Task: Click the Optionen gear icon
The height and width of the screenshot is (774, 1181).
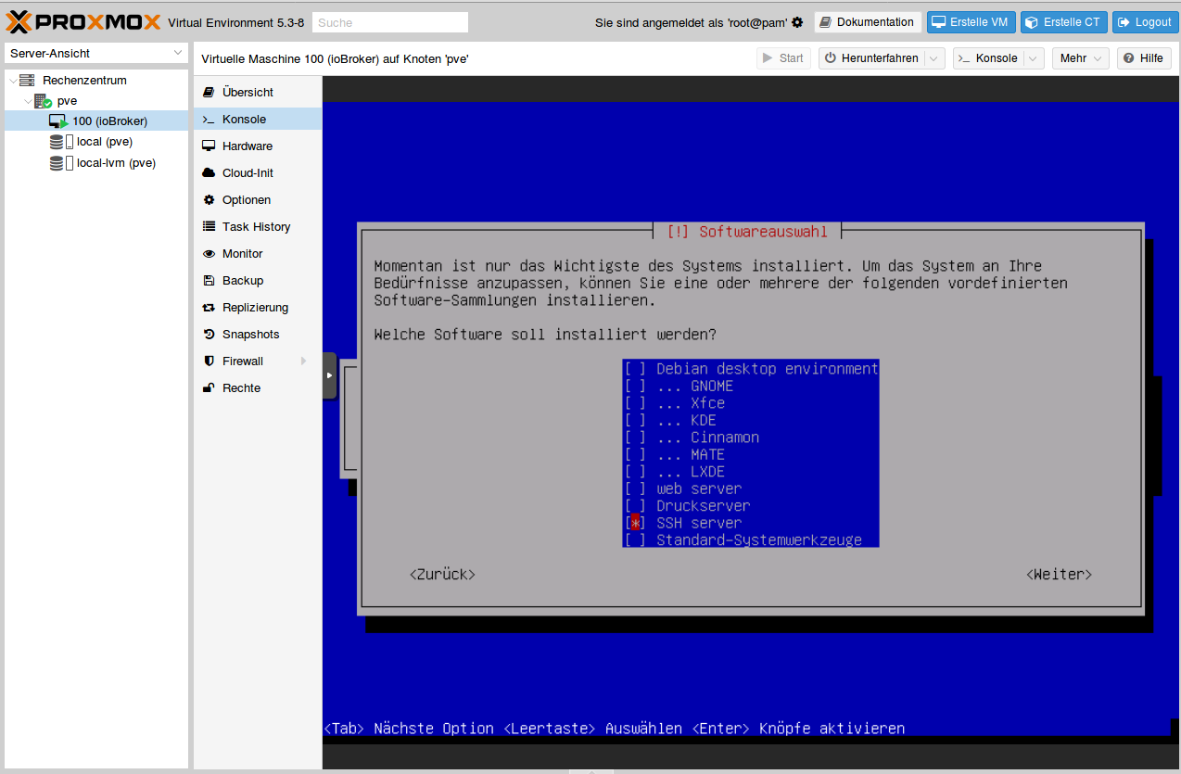Action: tap(209, 200)
